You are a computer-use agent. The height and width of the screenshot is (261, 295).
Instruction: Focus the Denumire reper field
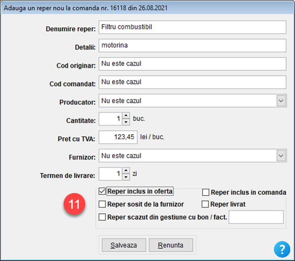(x=192, y=27)
